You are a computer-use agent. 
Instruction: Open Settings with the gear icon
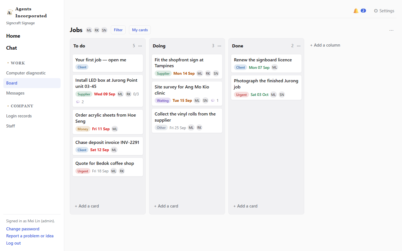click(x=384, y=11)
